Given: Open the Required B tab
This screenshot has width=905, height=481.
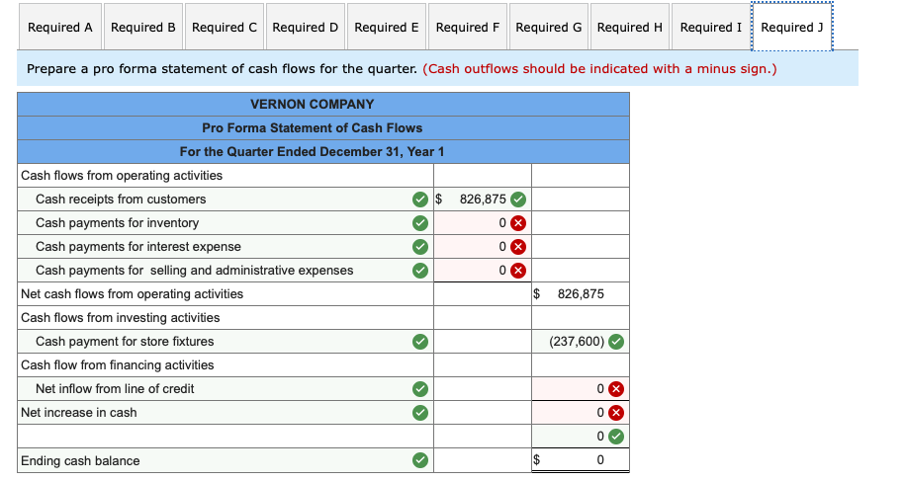Looking at the screenshot, I should click(143, 27).
